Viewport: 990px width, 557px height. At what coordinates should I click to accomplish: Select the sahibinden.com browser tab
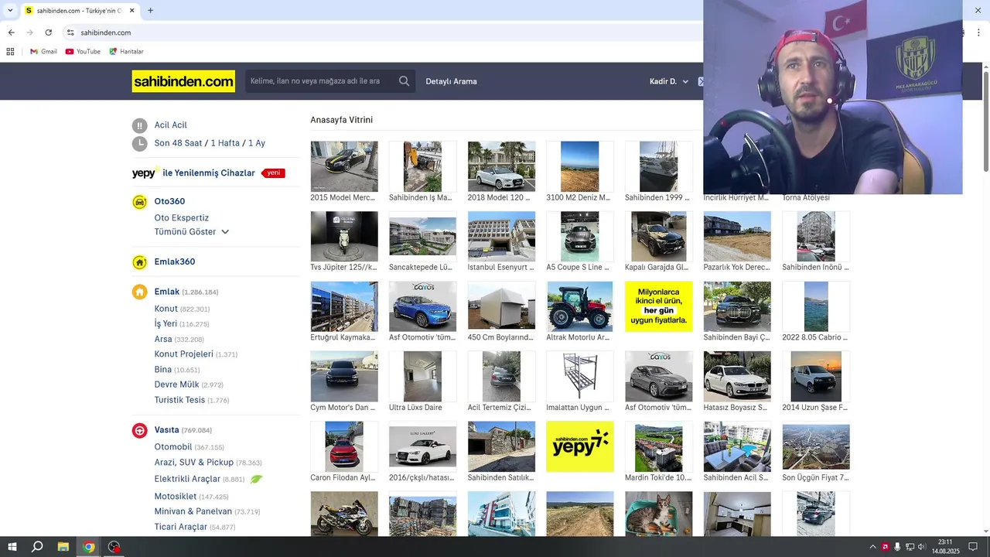point(80,11)
